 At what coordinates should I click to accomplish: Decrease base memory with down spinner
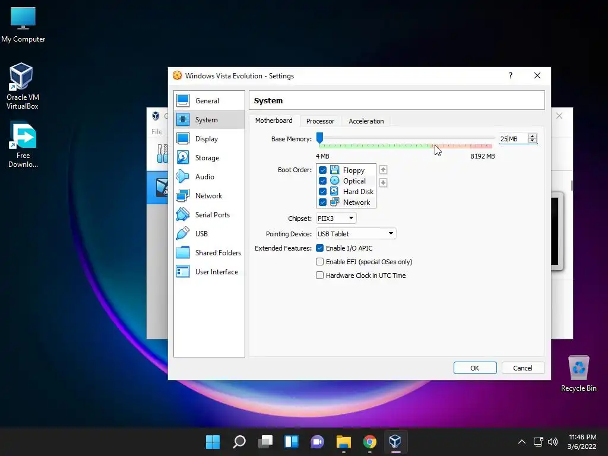(x=533, y=141)
